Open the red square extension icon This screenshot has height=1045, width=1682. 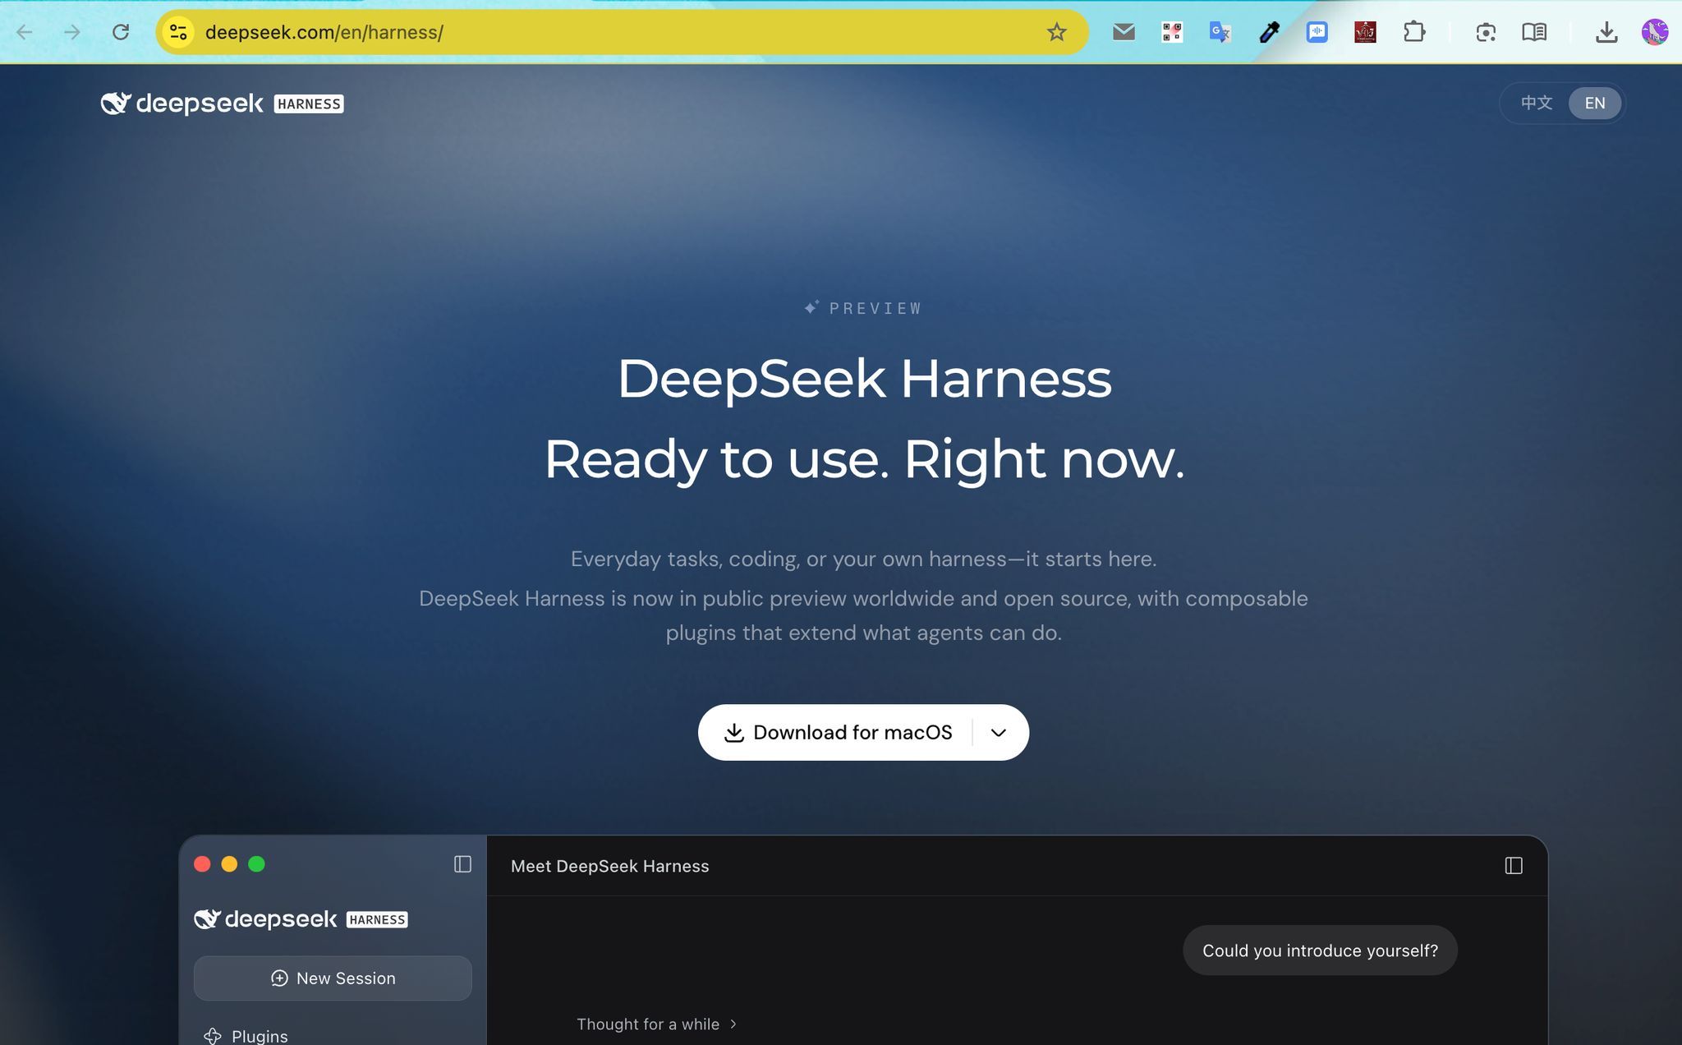(1365, 32)
